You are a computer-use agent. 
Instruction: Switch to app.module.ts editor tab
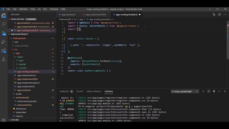pyautogui.click(x=67, y=14)
